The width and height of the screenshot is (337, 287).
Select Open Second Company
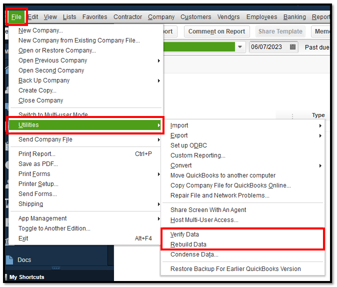pyautogui.click(x=86, y=70)
